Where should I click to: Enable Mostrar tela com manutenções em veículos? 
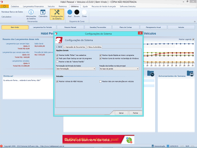click(100, 82)
